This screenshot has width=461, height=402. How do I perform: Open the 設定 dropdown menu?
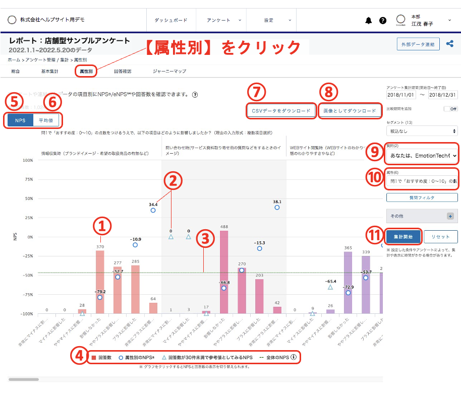pos(271,20)
